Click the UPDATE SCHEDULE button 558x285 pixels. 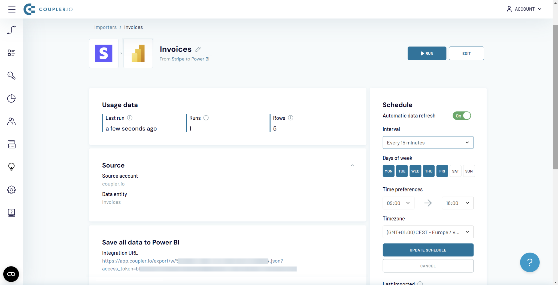pyautogui.click(x=428, y=250)
